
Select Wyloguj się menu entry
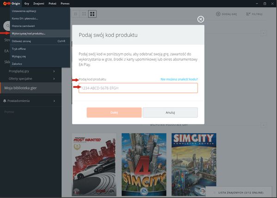pos(40,56)
